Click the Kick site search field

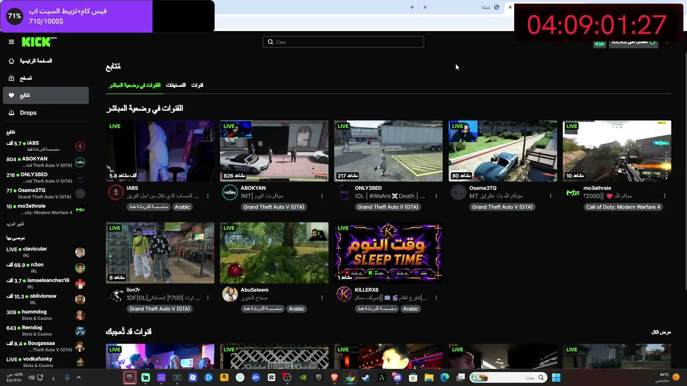343,42
